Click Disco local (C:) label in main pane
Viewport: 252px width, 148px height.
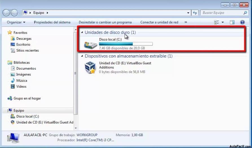click(x=110, y=39)
